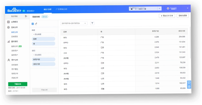Click the 4G badge beside the logo
202x105 pixels.
tap(24, 11)
